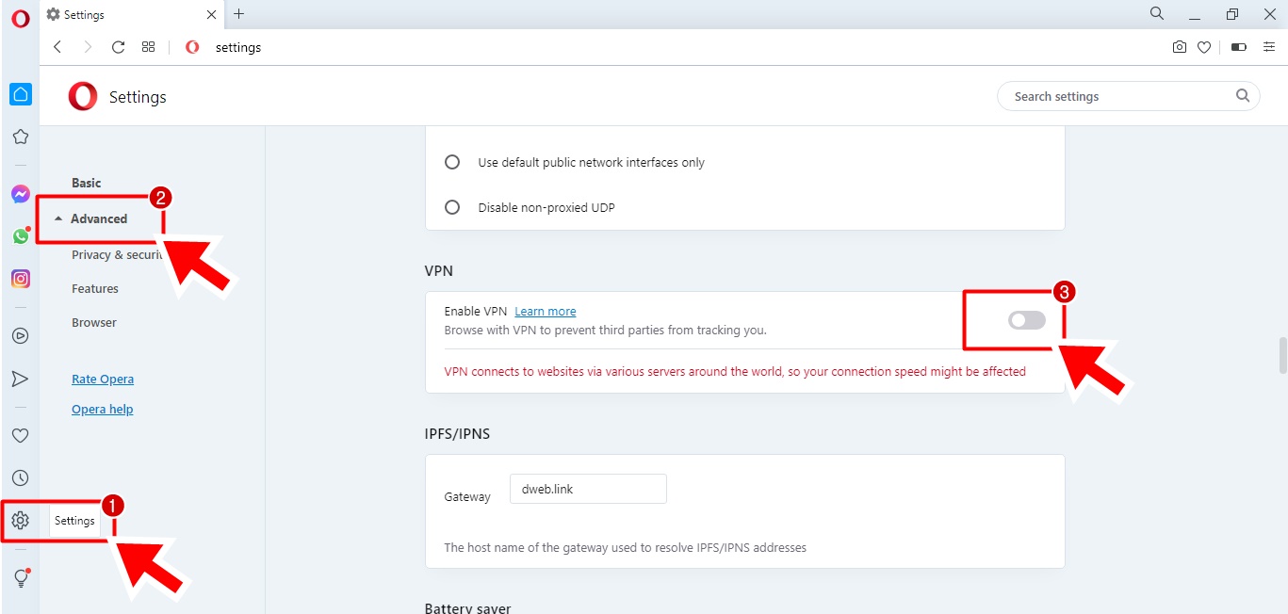Image resolution: width=1288 pixels, height=614 pixels.
Task: Open Messenger from the sidebar
Action: [x=20, y=194]
